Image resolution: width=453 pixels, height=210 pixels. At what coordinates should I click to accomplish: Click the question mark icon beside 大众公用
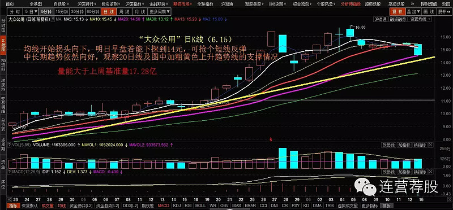(53, 19)
